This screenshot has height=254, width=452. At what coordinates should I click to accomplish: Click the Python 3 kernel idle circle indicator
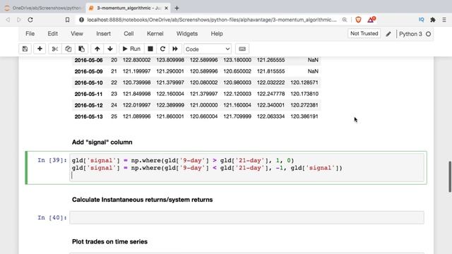(x=429, y=34)
